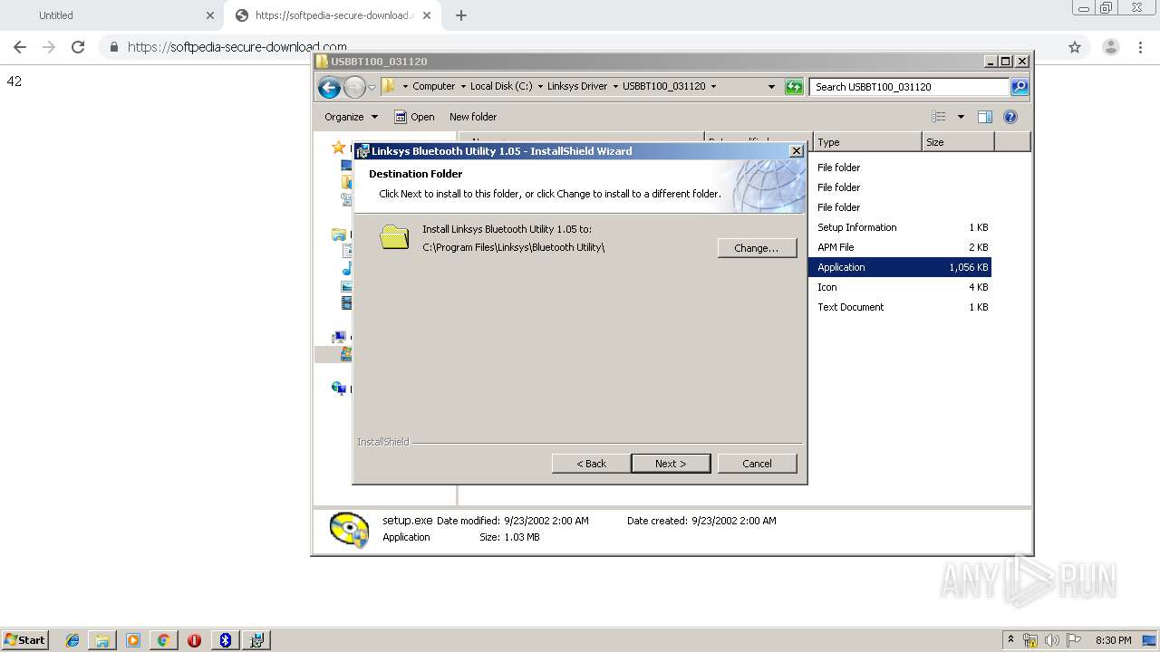Click the Network icon in sidebar
1160x652 pixels.
339,388
